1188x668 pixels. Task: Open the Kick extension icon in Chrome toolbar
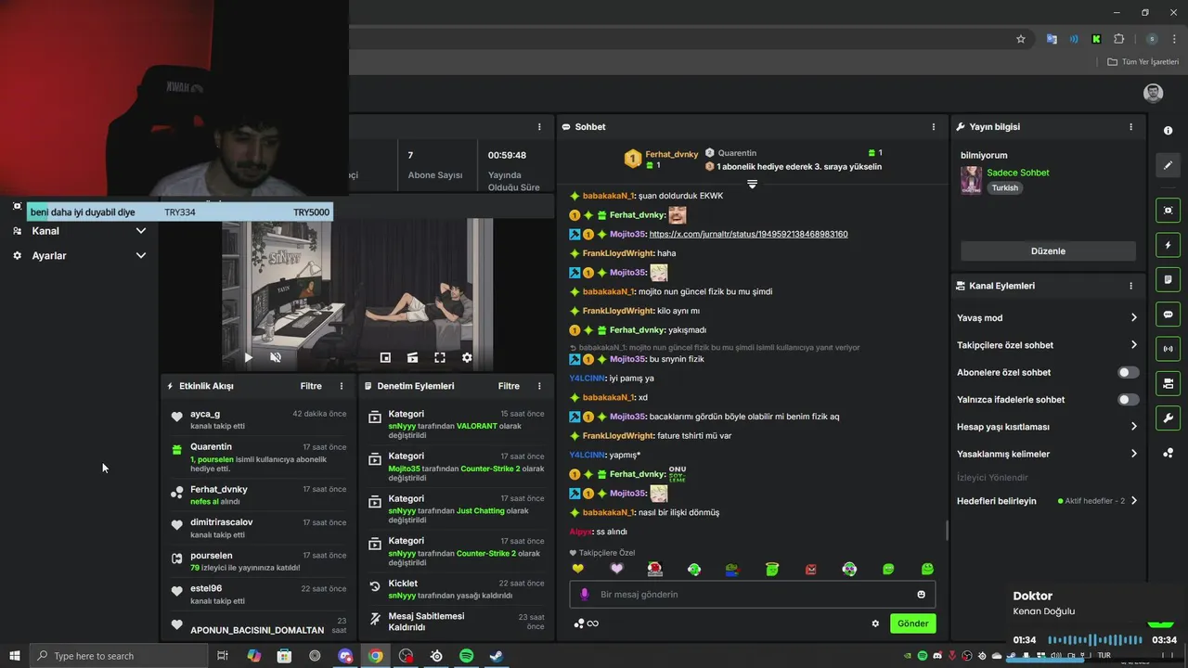(1096, 39)
